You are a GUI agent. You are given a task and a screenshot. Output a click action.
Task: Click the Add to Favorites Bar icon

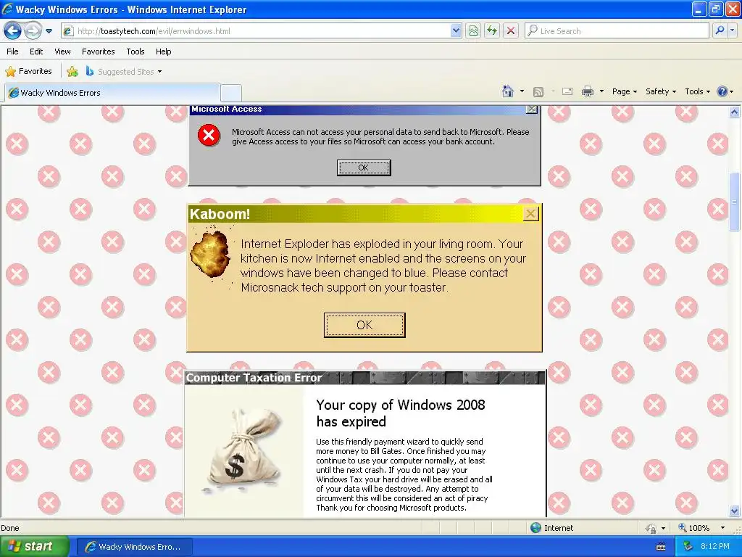(x=72, y=72)
